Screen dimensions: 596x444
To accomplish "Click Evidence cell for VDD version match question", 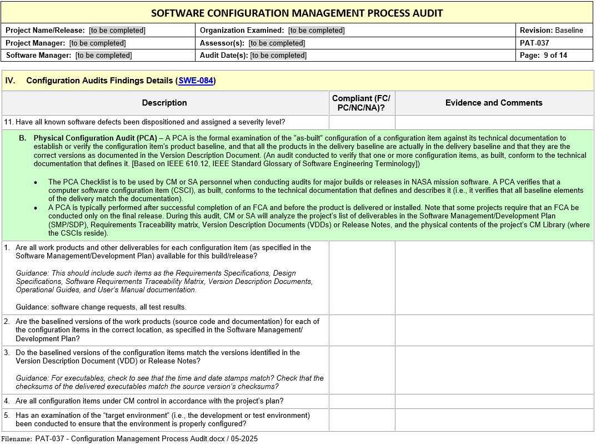I will (x=494, y=370).
